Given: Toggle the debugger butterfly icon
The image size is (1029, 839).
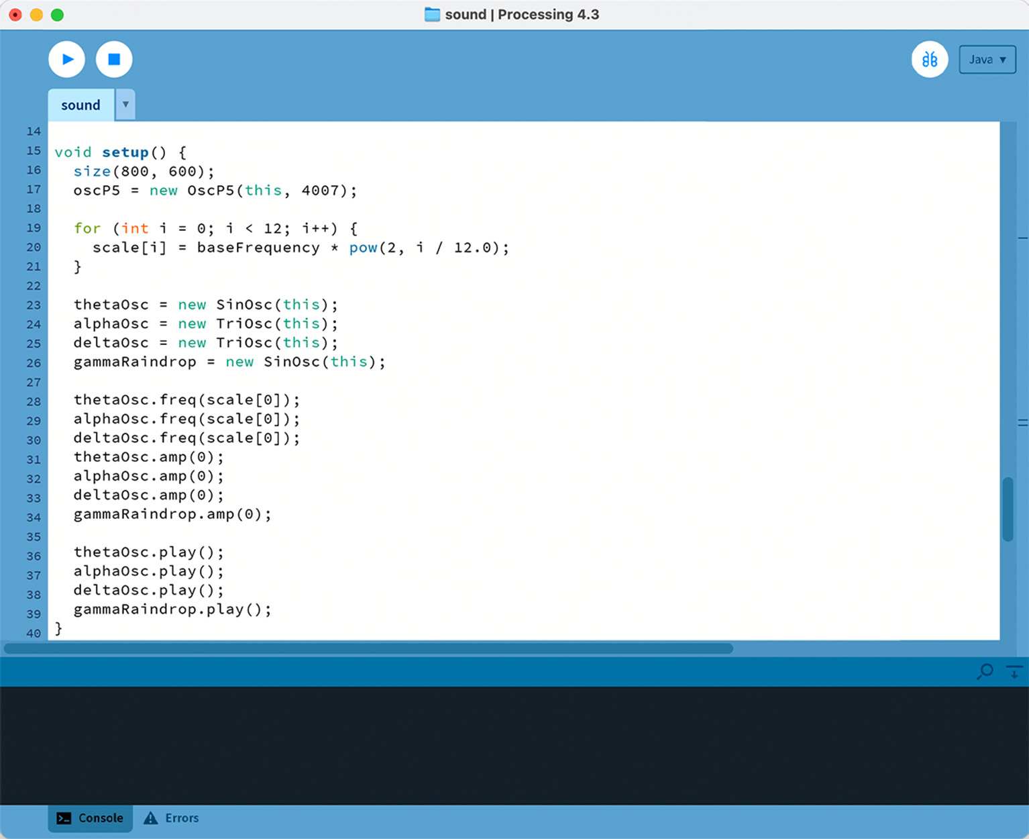Looking at the screenshot, I should pos(929,60).
